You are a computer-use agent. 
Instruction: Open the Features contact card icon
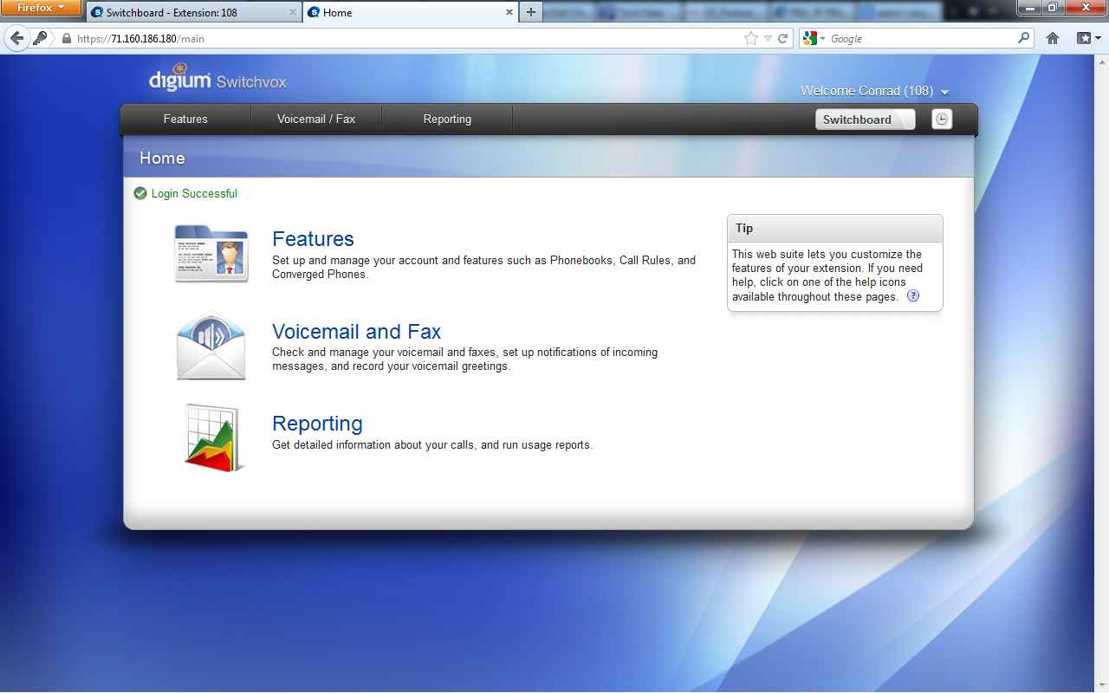(211, 253)
